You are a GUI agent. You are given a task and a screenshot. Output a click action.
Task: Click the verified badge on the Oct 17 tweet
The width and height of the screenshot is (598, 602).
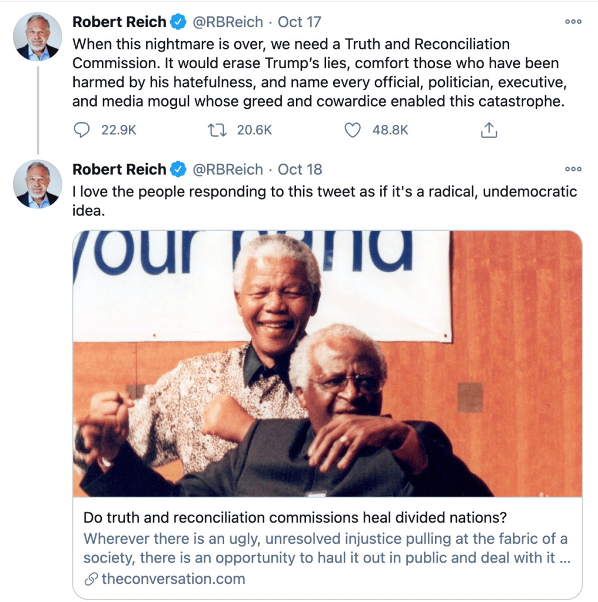[178, 22]
